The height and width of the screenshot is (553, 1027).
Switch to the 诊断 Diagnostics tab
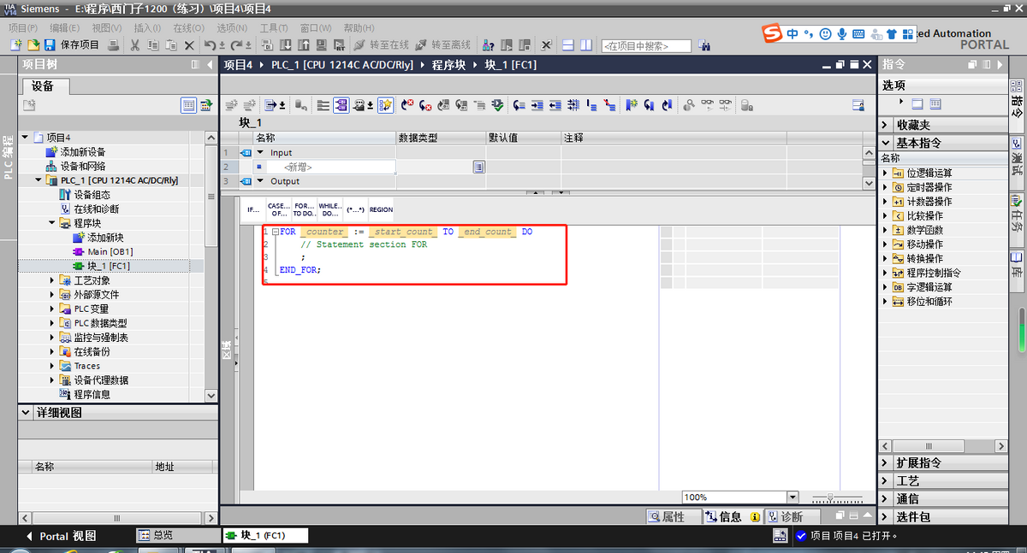point(786,517)
